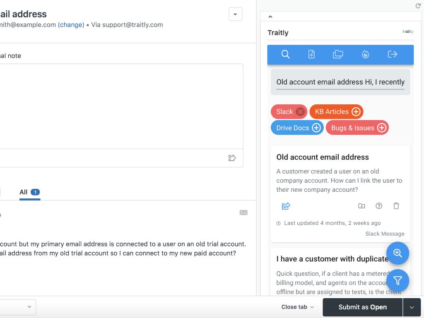Viewport: 424px width, 318px height.
Task: Open the Old account email address result title
Action: 322,157
